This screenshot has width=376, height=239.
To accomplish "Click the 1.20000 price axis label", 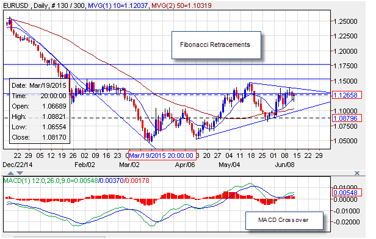I will (345, 51).
